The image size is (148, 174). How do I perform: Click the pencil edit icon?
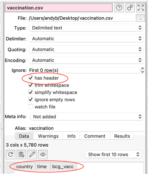click(x=32, y=154)
